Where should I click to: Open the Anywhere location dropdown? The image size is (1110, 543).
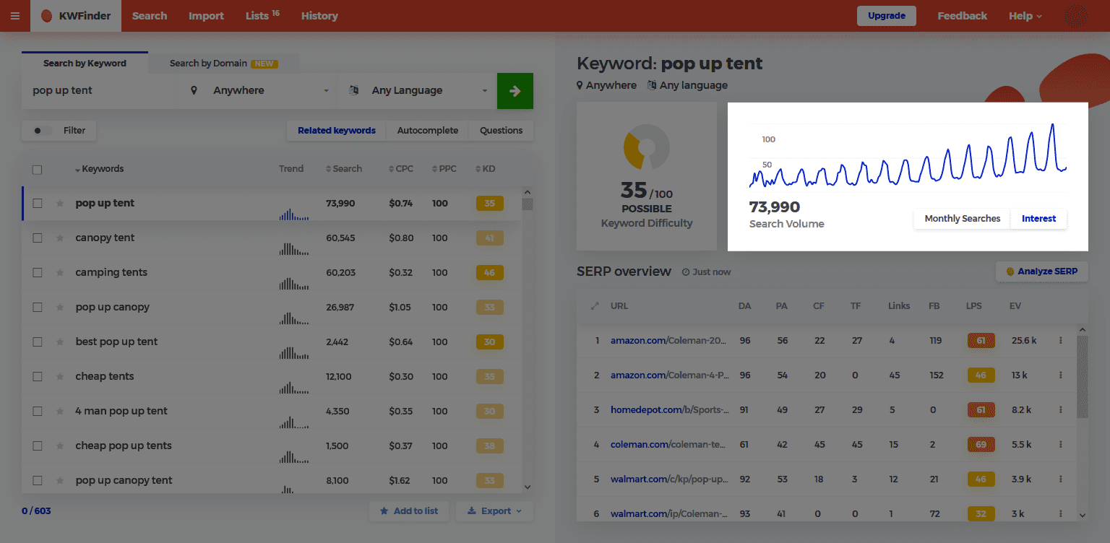click(x=260, y=91)
